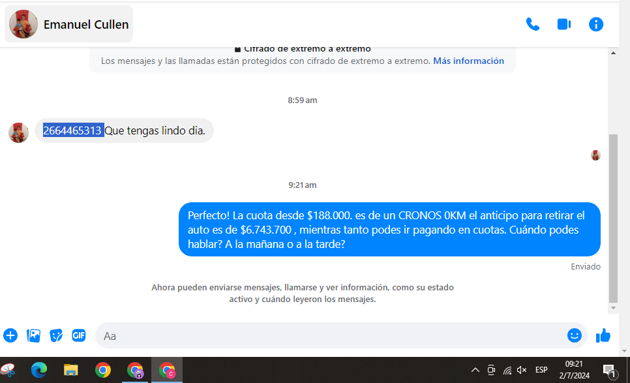Viewport: 630px width, 383px height.
Task: Open the active Chrome window with C badge
Action: click(x=167, y=370)
